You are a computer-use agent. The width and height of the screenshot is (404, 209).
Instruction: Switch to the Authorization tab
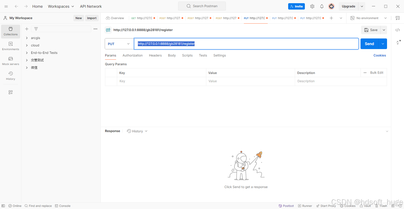pos(133,55)
